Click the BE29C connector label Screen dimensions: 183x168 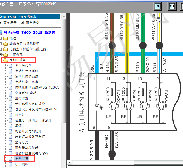[x=107, y=142]
